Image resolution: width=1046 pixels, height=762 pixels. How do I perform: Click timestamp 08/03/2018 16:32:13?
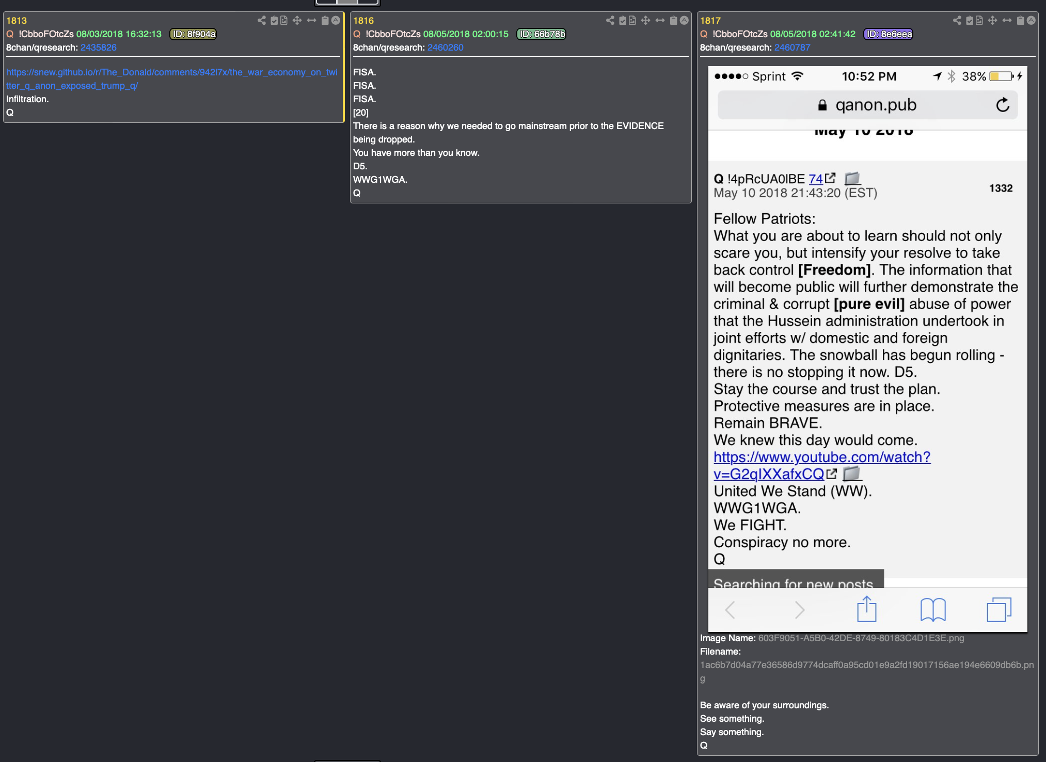click(119, 34)
